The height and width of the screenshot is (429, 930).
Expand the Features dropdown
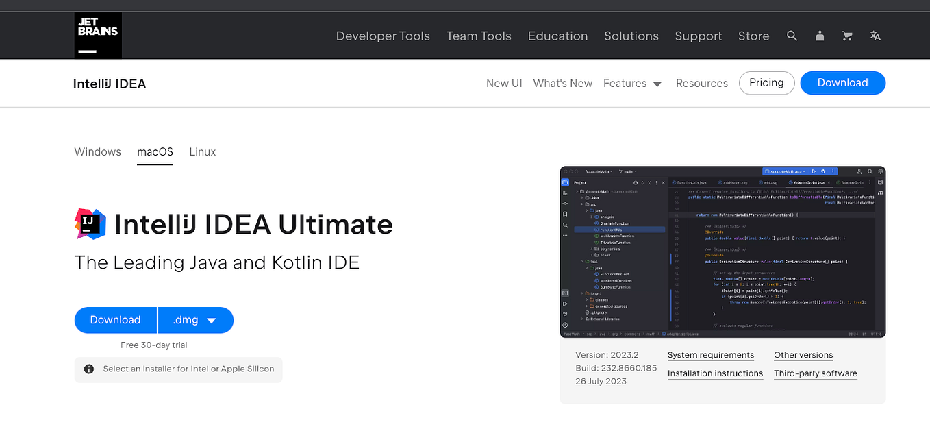[632, 83]
